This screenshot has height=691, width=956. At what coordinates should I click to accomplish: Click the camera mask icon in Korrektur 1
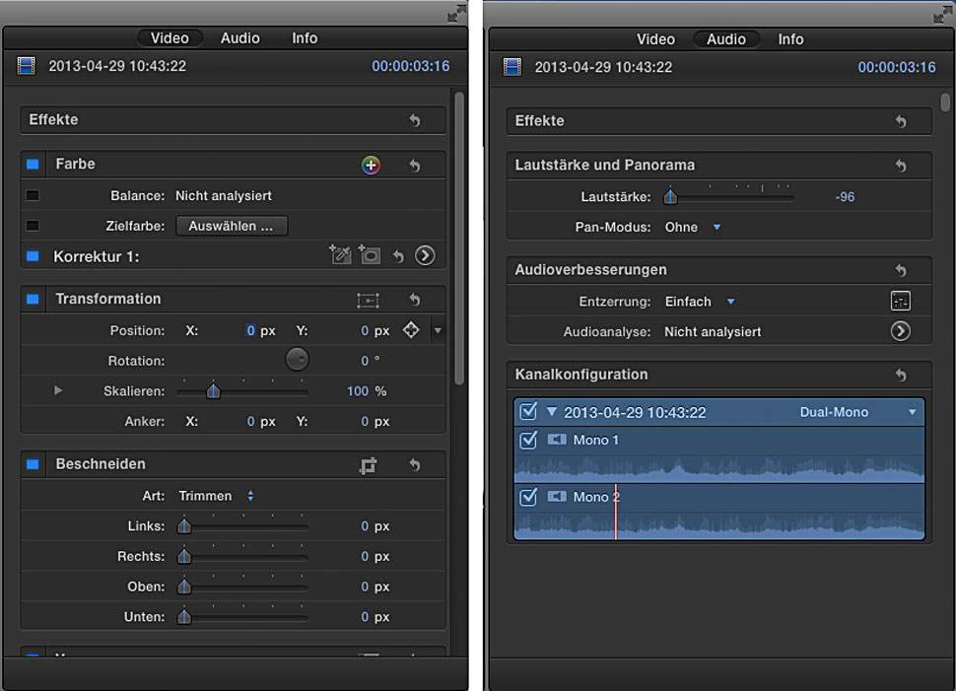click(370, 255)
